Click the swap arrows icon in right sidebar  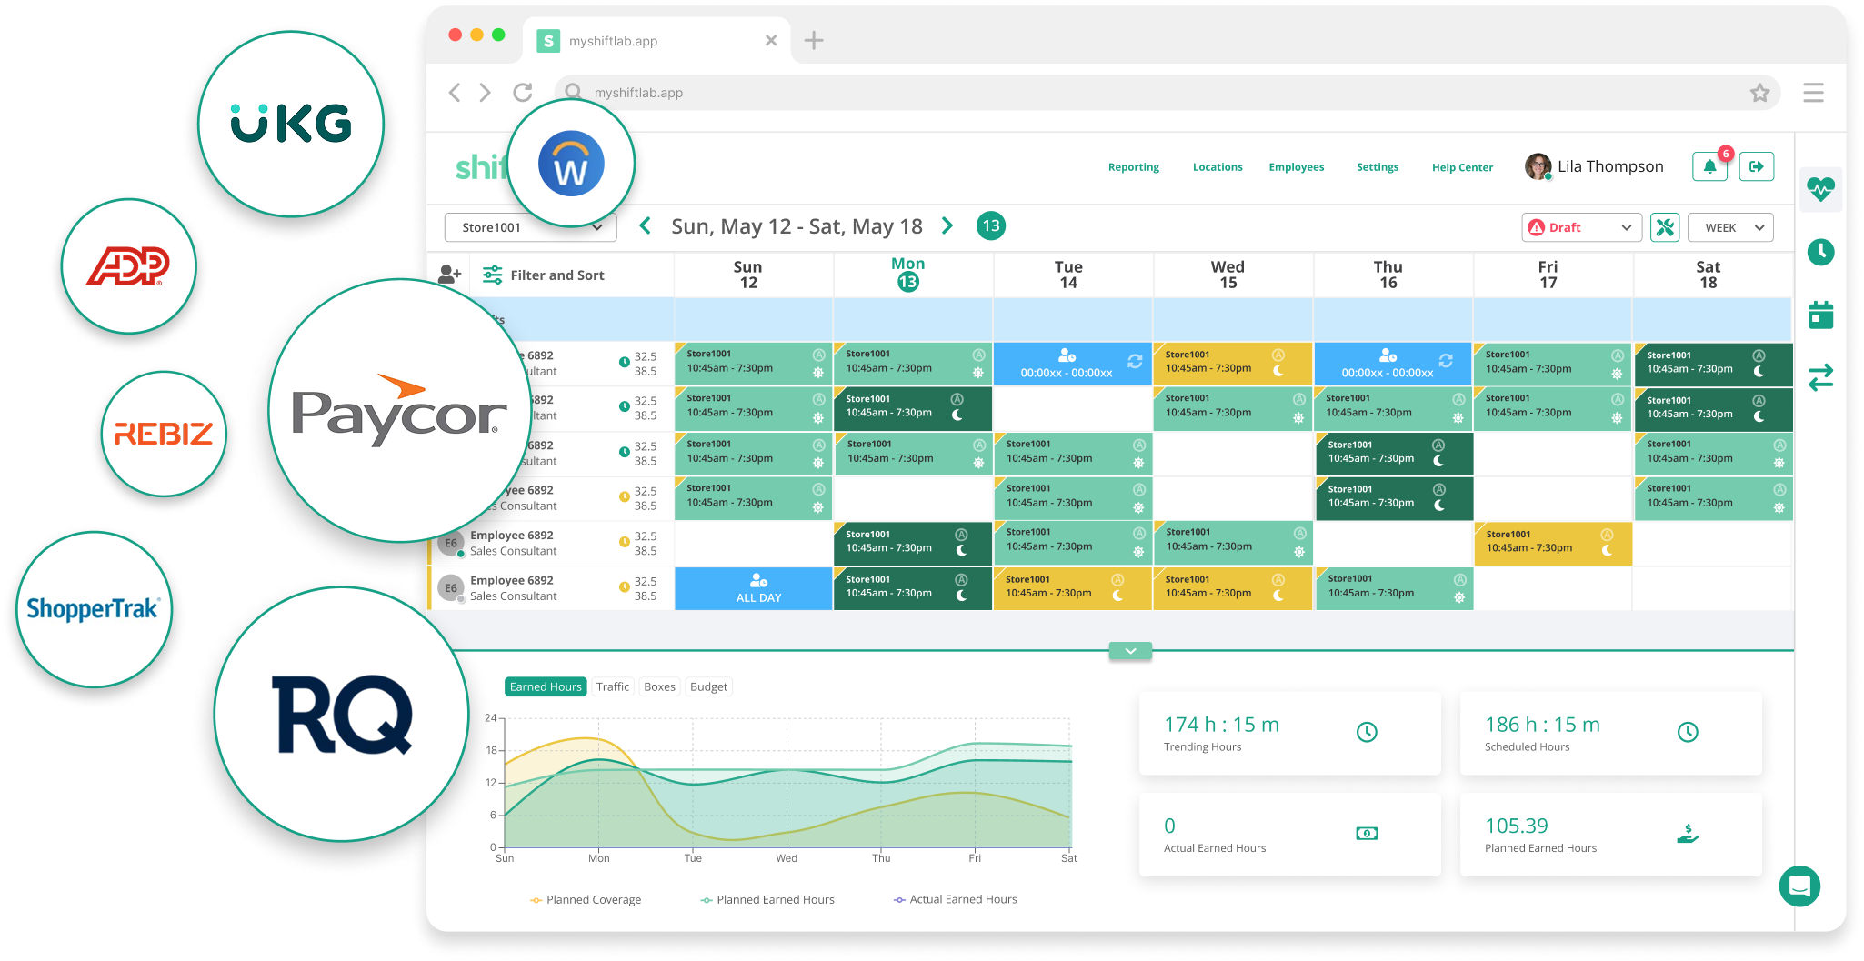[1820, 377]
